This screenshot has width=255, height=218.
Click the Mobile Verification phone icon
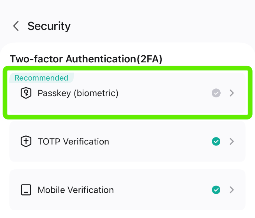(26, 190)
